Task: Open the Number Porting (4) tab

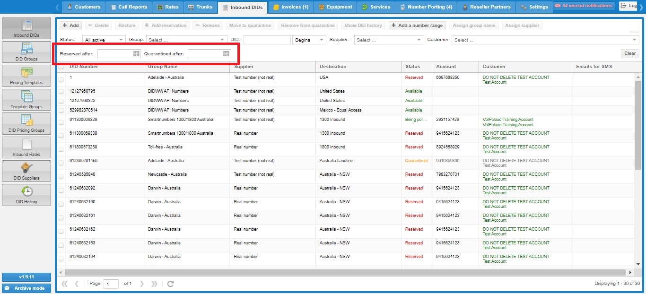Action: (x=426, y=7)
